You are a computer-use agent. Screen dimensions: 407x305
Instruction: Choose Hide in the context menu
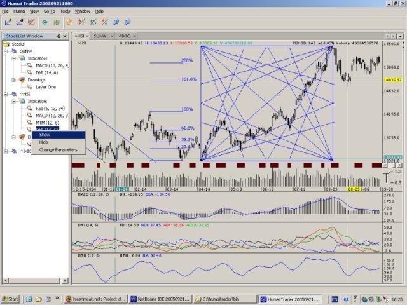click(44, 142)
